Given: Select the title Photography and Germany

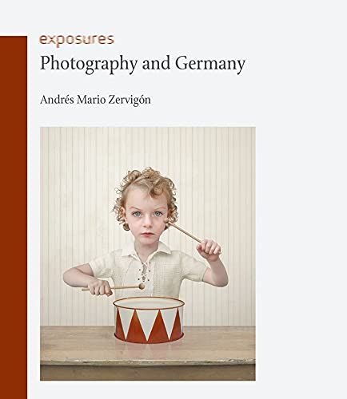Looking at the screenshot, I should point(142,65).
